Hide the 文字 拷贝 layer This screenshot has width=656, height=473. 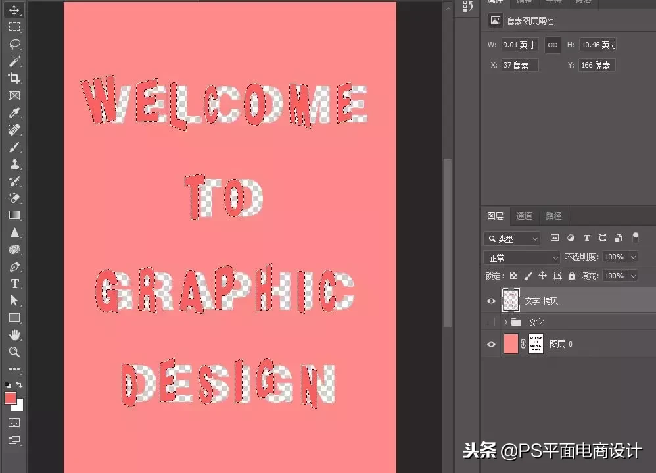click(491, 301)
